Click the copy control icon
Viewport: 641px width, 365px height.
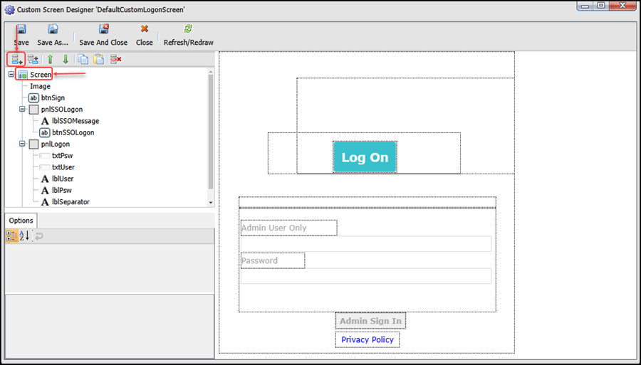(83, 59)
